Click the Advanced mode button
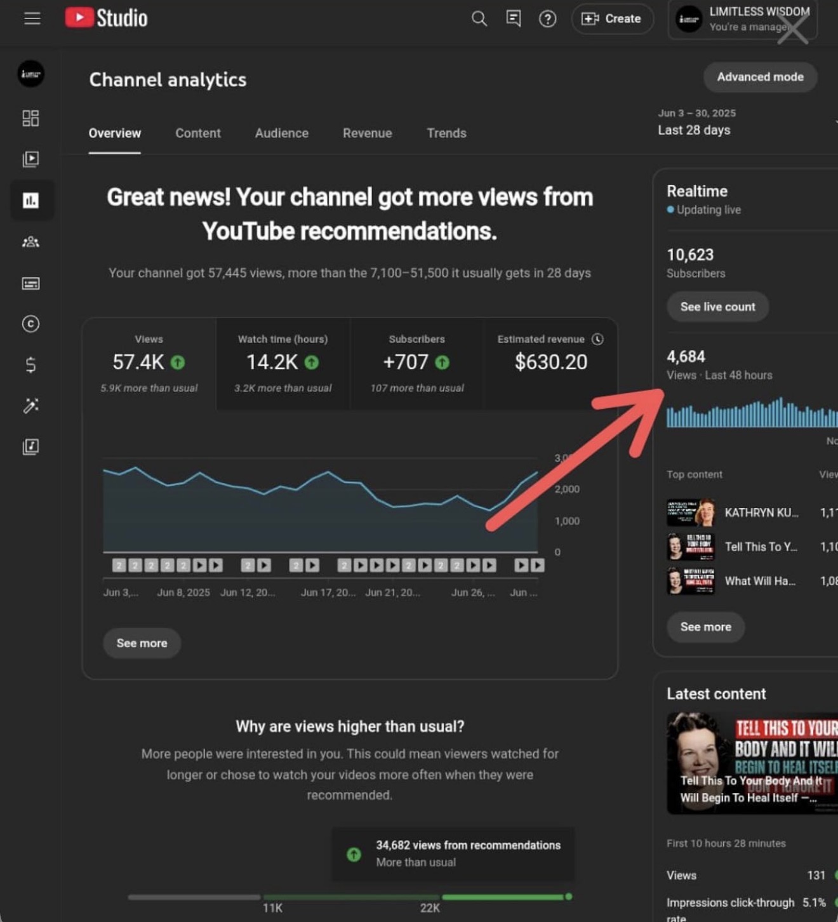Image resolution: width=838 pixels, height=922 pixels. point(760,77)
